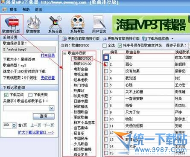Check the box for song 8 稻香
The image size is (190, 157).
pos(106,105)
